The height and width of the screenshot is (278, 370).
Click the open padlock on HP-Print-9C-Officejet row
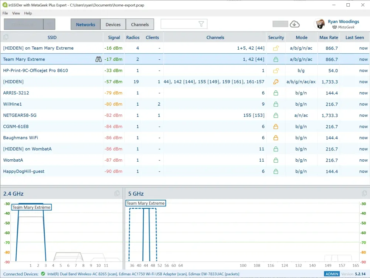click(x=276, y=70)
